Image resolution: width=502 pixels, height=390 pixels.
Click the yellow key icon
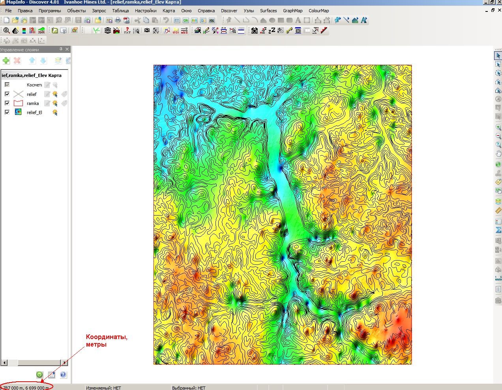pos(289,30)
